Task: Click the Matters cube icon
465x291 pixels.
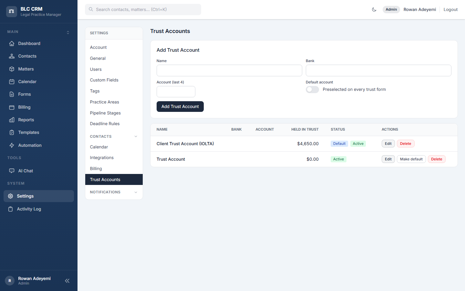Action: tap(12, 69)
